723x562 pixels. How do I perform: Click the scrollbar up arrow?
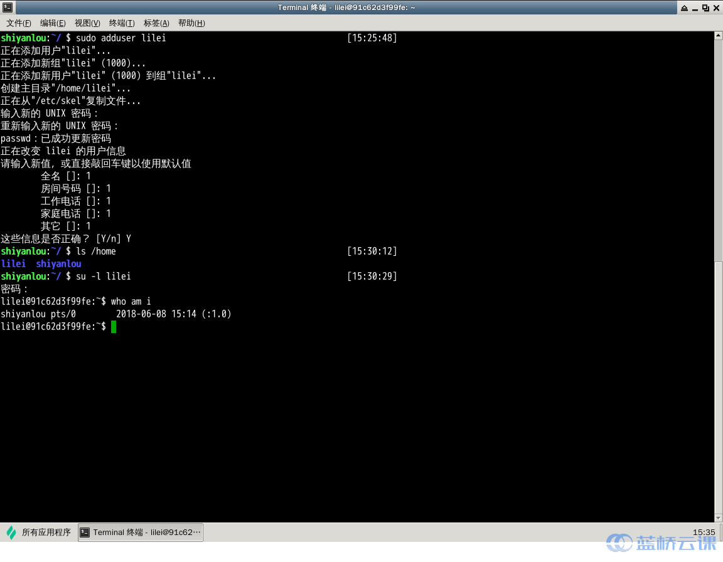(x=719, y=36)
